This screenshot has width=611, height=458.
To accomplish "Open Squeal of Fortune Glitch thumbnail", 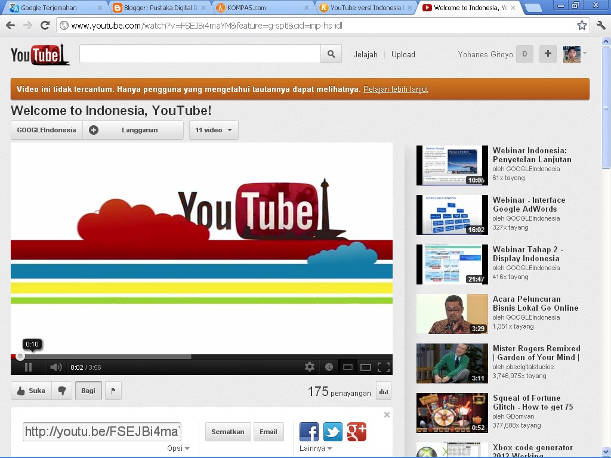I will (452, 413).
